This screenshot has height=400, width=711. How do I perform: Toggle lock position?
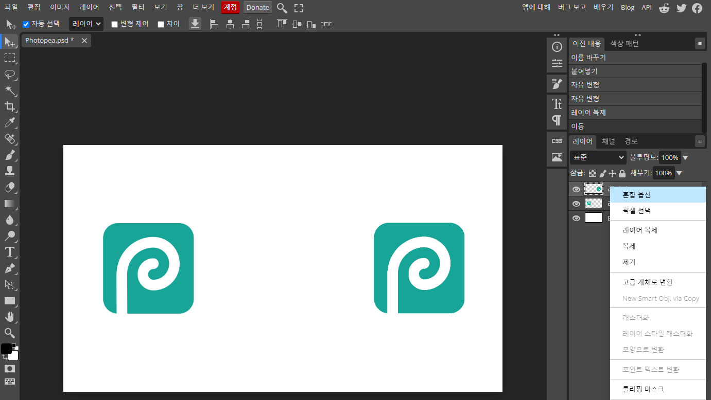(x=613, y=174)
